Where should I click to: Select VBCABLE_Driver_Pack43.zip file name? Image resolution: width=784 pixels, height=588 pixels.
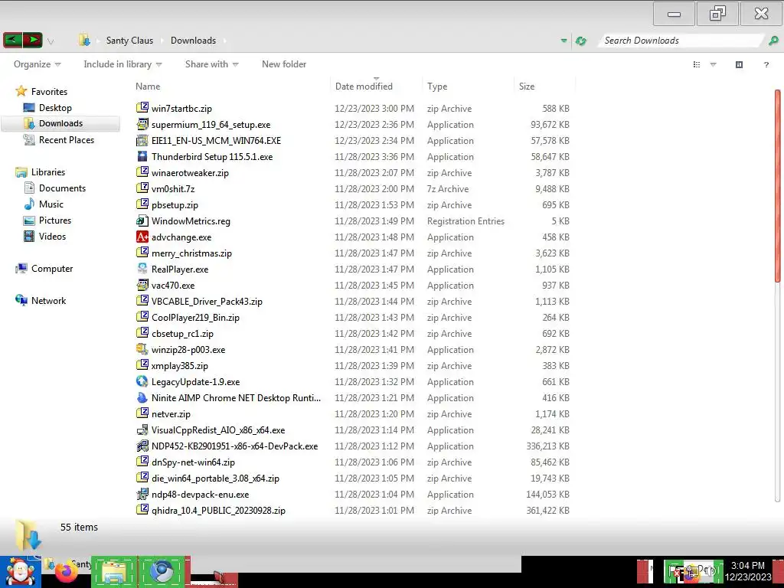coord(207,302)
